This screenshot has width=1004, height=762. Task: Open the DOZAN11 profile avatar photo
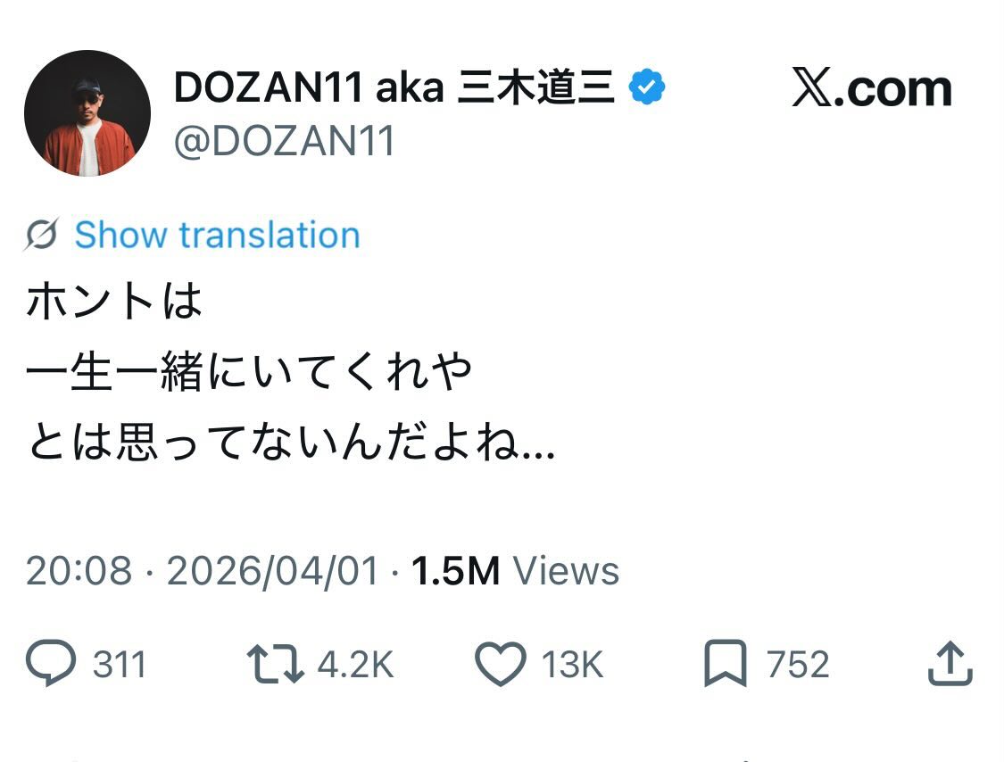point(87,113)
